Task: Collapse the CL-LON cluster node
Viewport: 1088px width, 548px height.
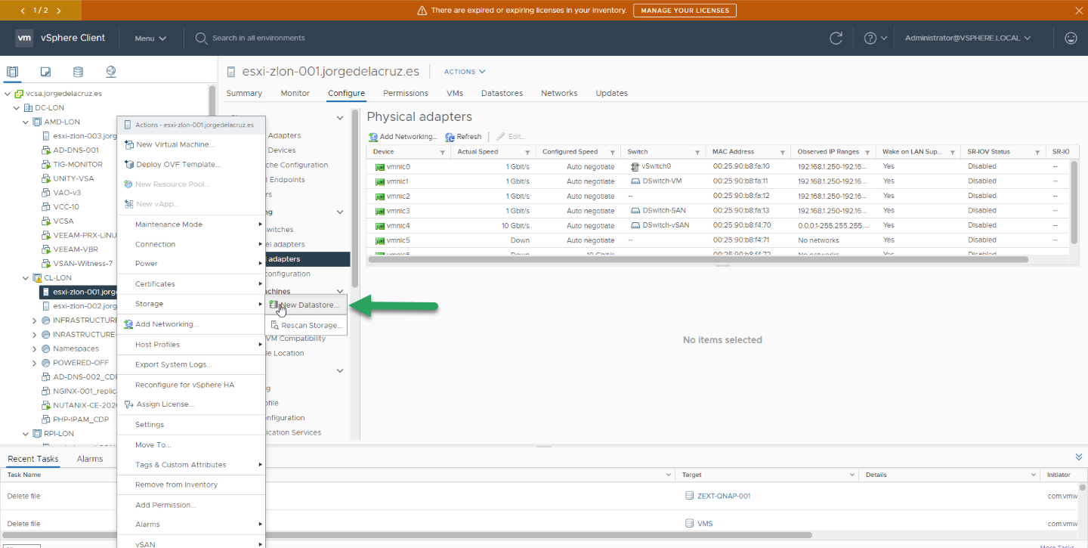Action: tap(26, 278)
